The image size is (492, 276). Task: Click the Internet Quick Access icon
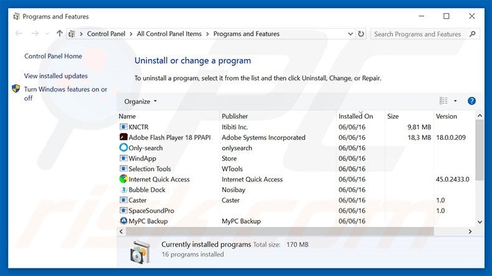123,179
